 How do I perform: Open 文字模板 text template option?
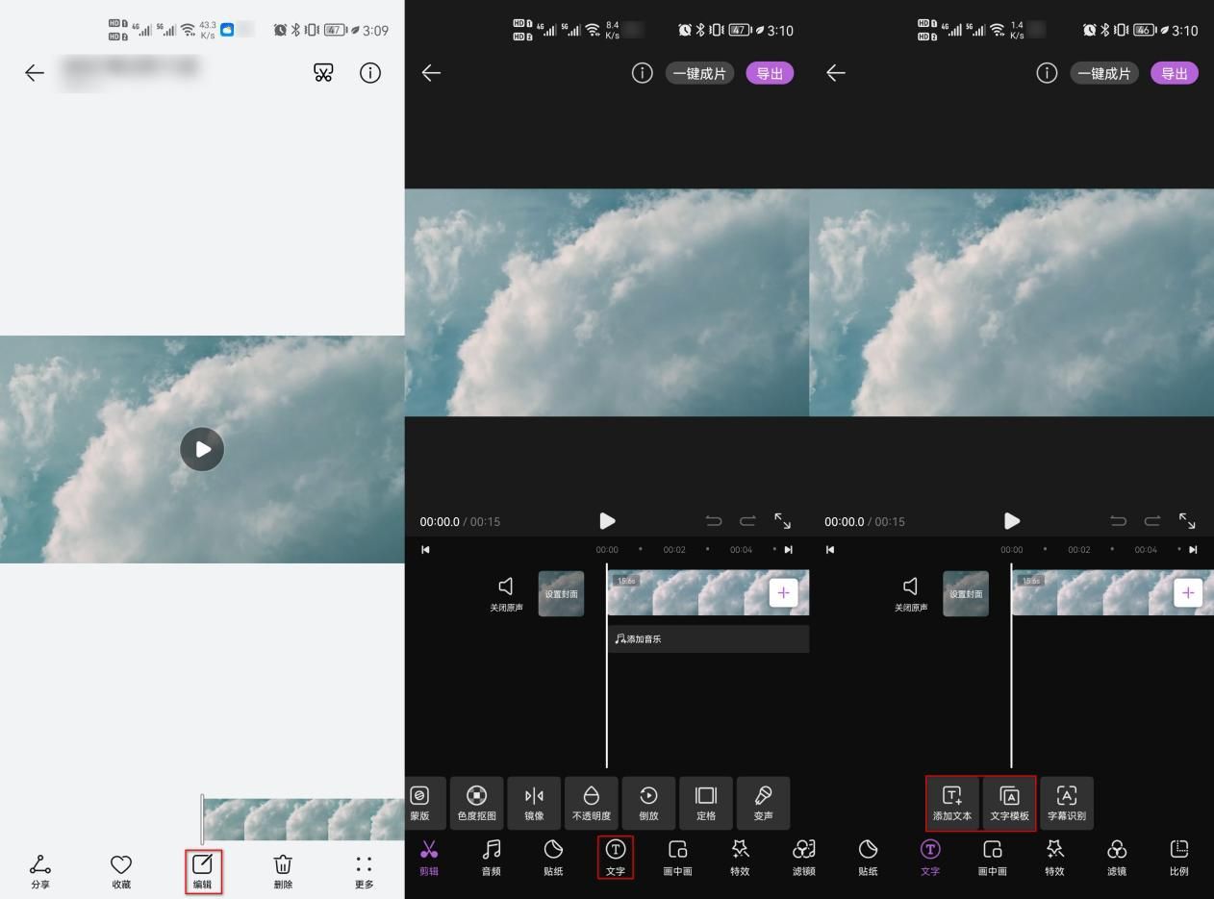[1010, 804]
